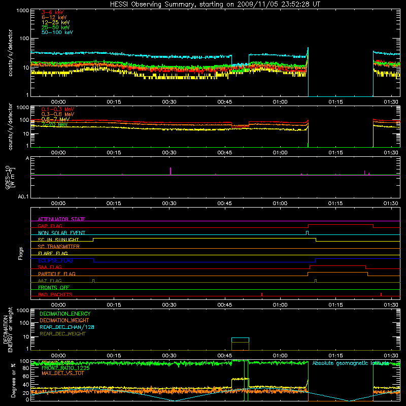Select the SC_IN_SUNLIGHT flag label
This screenshot has height=406, width=406.
pyautogui.click(x=58, y=240)
